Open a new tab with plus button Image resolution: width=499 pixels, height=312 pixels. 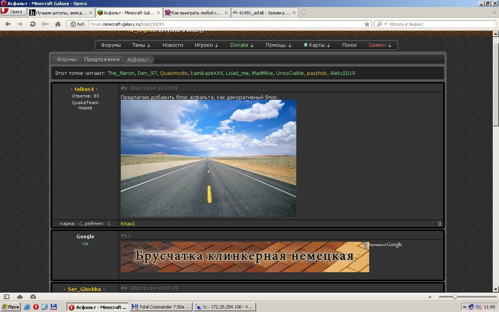click(x=304, y=12)
